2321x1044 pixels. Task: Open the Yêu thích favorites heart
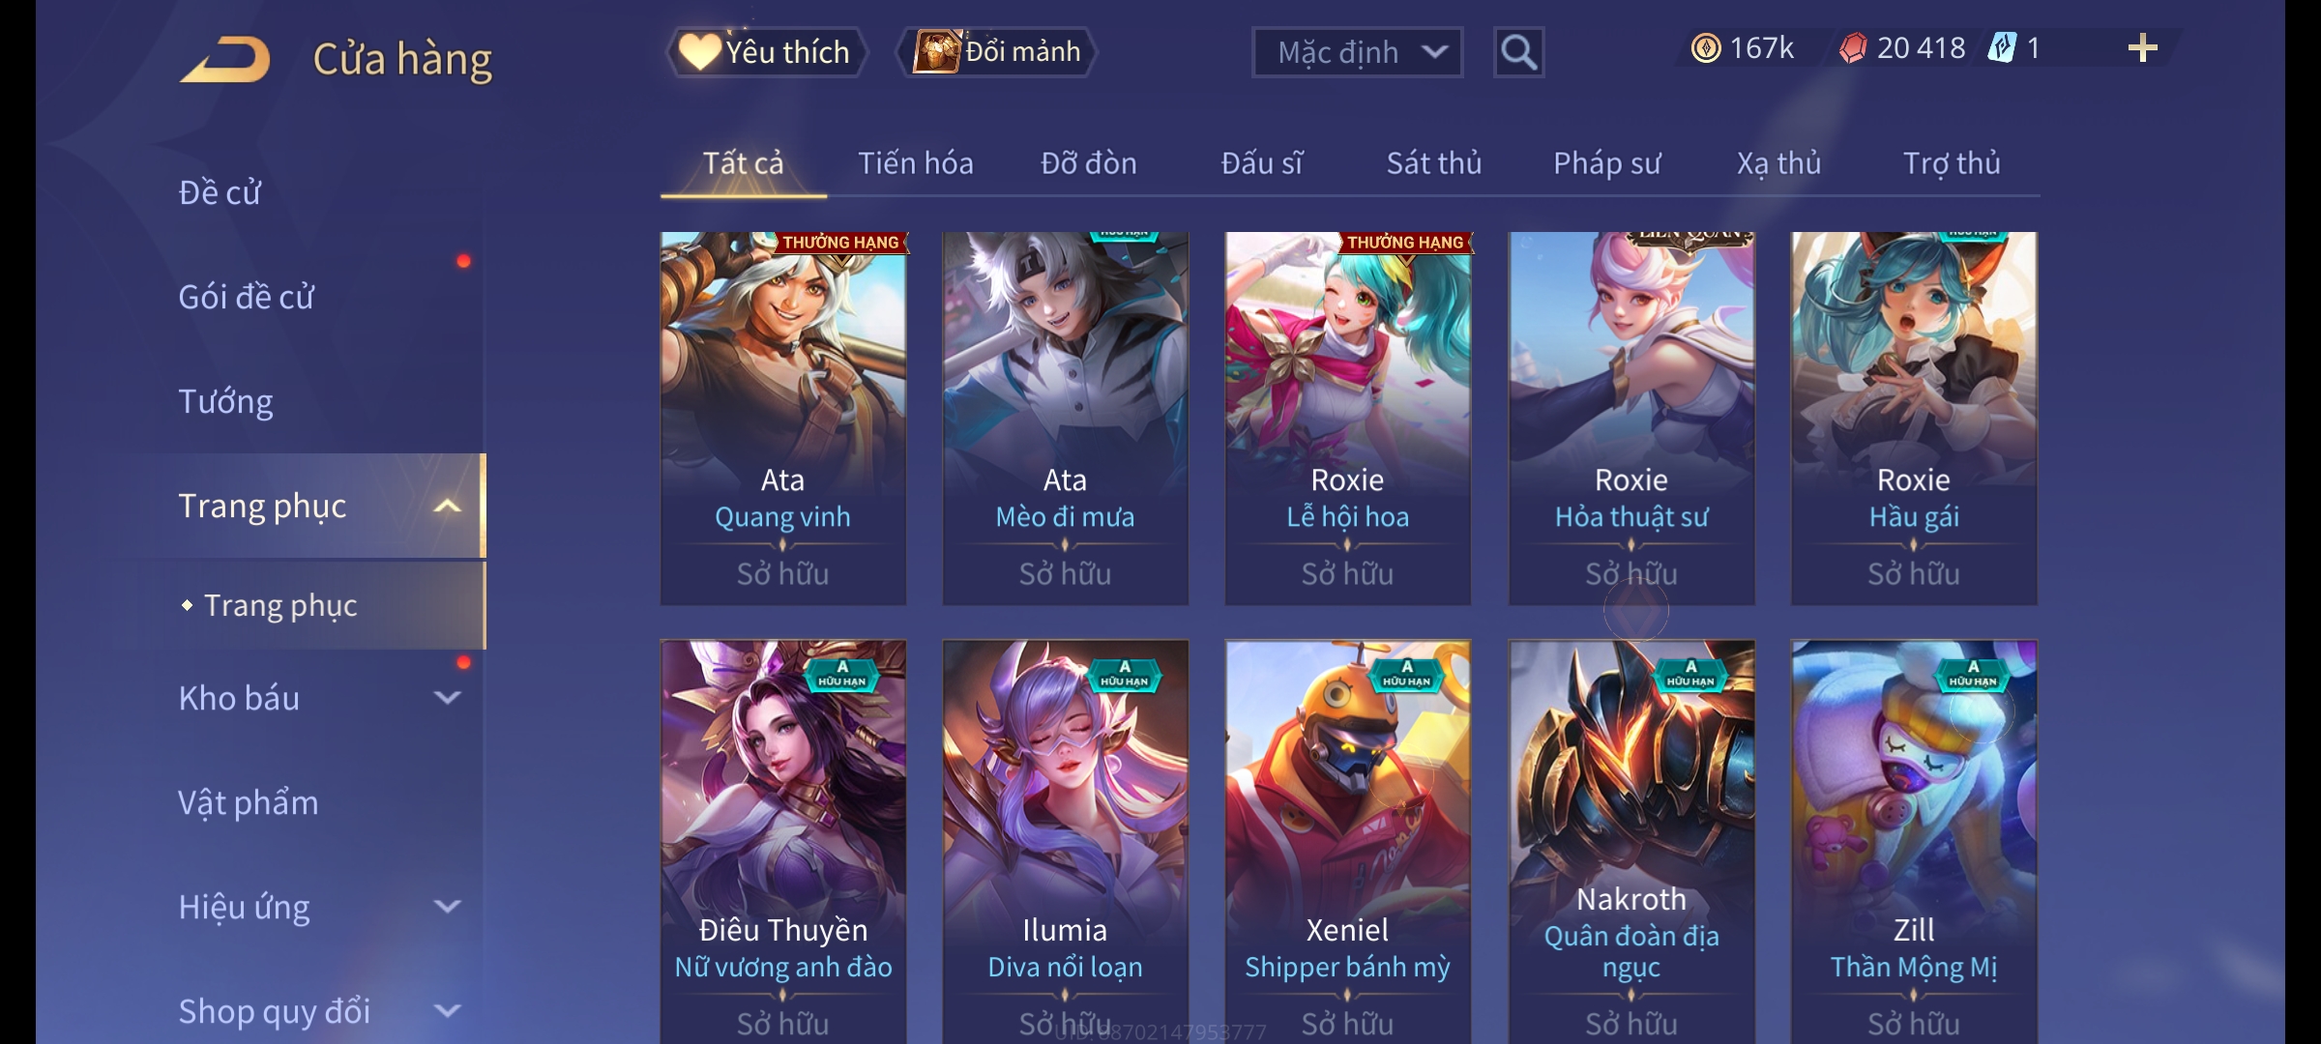(698, 51)
